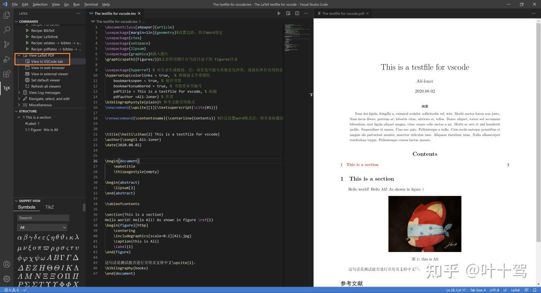Image resolution: width=541 pixels, height=293 pixels.
Task: Select the View in web browser option
Action: tap(48, 68)
